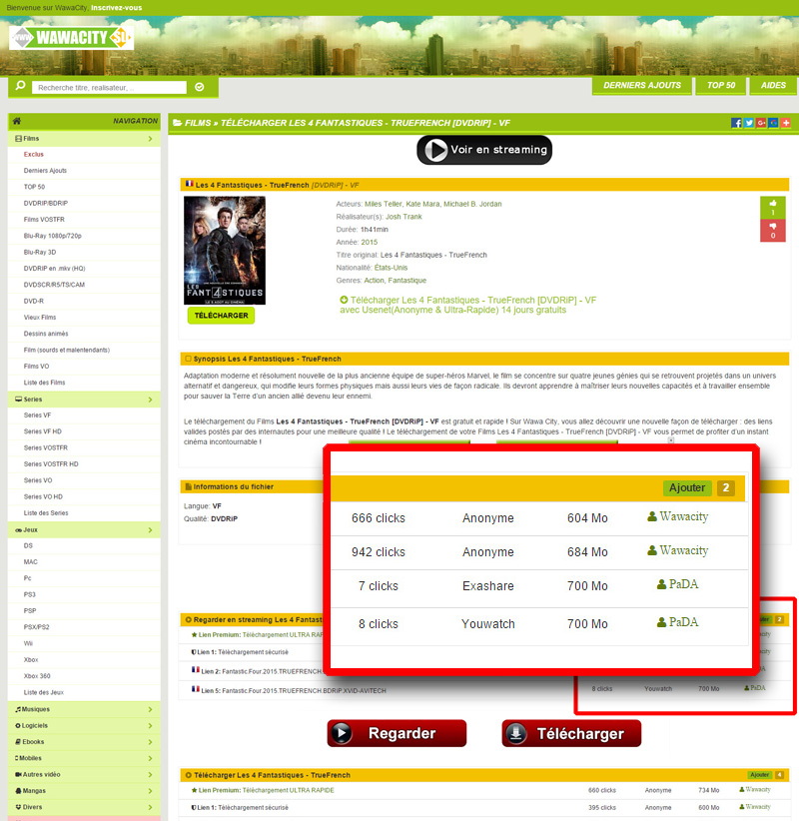Click the États-Unis nationality link
Viewport: 799px width, 821px height.
[391, 268]
